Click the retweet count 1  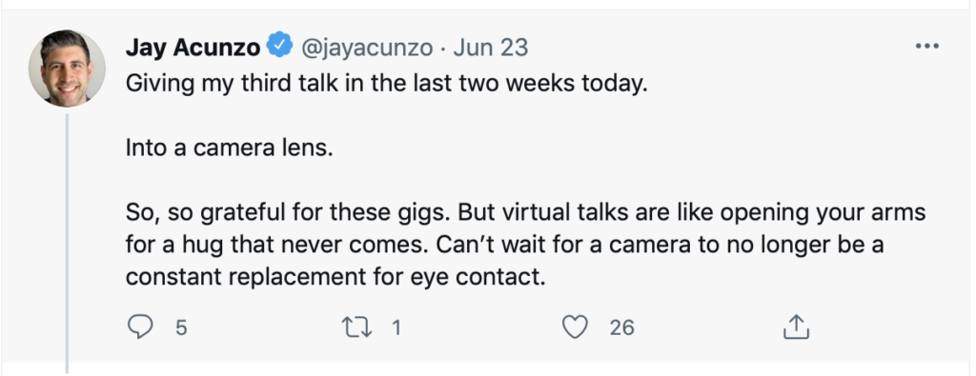tap(396, 327)
